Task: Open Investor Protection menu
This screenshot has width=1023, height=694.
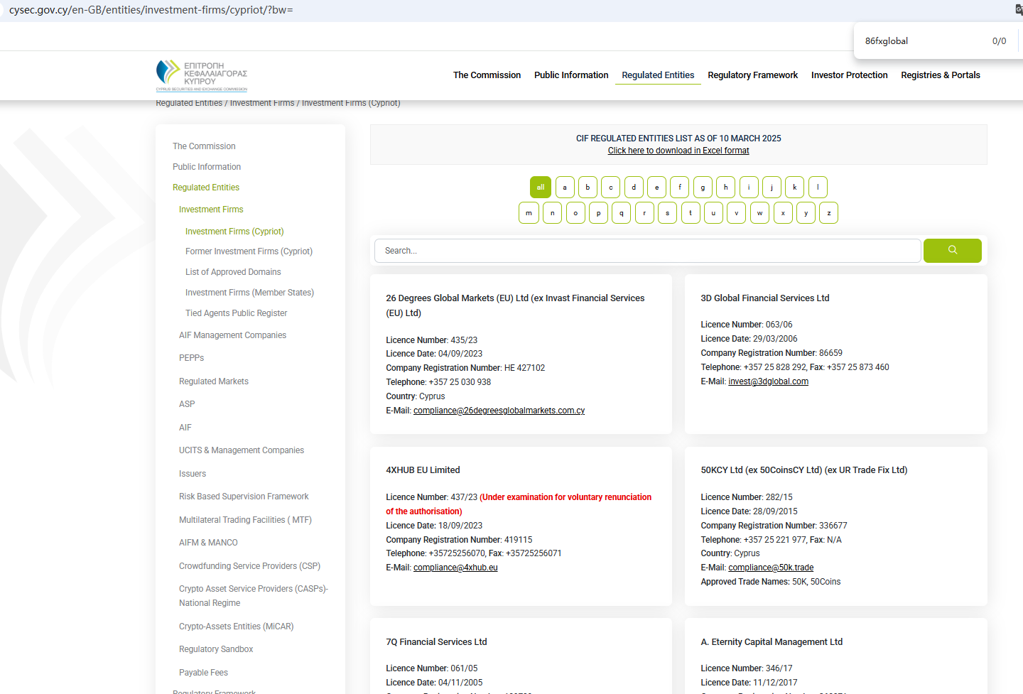Action: click(849, 75)
